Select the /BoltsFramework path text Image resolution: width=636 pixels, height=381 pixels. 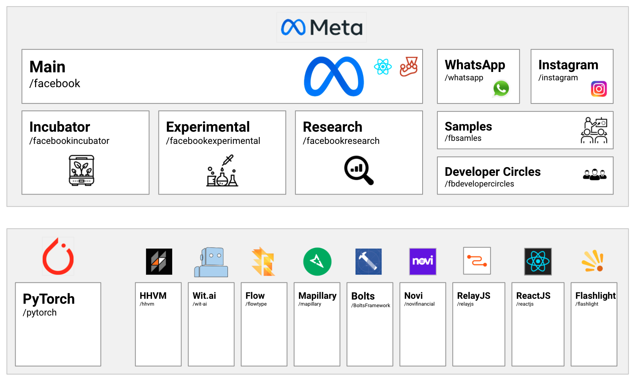[x=371, y=305]
